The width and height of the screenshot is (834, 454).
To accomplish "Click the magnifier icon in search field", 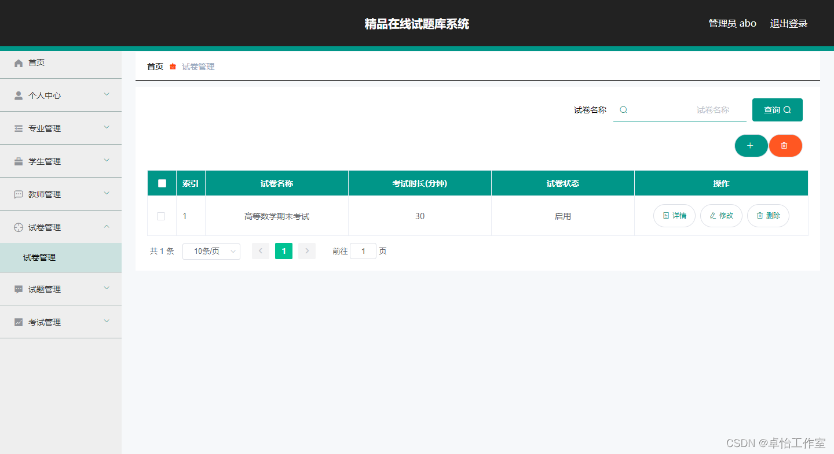I will coord(623,110).
